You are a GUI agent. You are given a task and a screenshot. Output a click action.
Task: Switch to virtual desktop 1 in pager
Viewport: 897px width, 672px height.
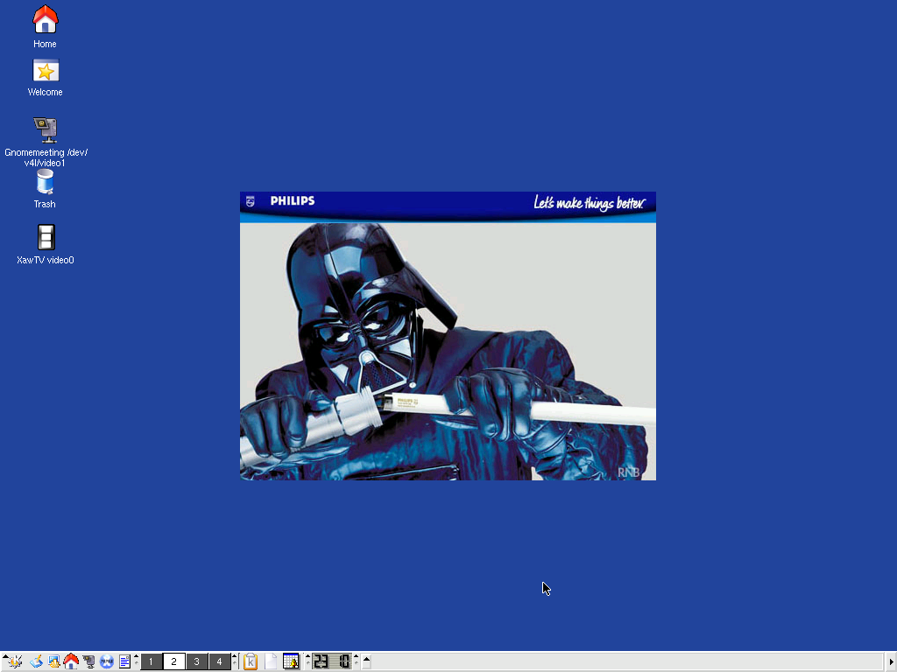151,661
